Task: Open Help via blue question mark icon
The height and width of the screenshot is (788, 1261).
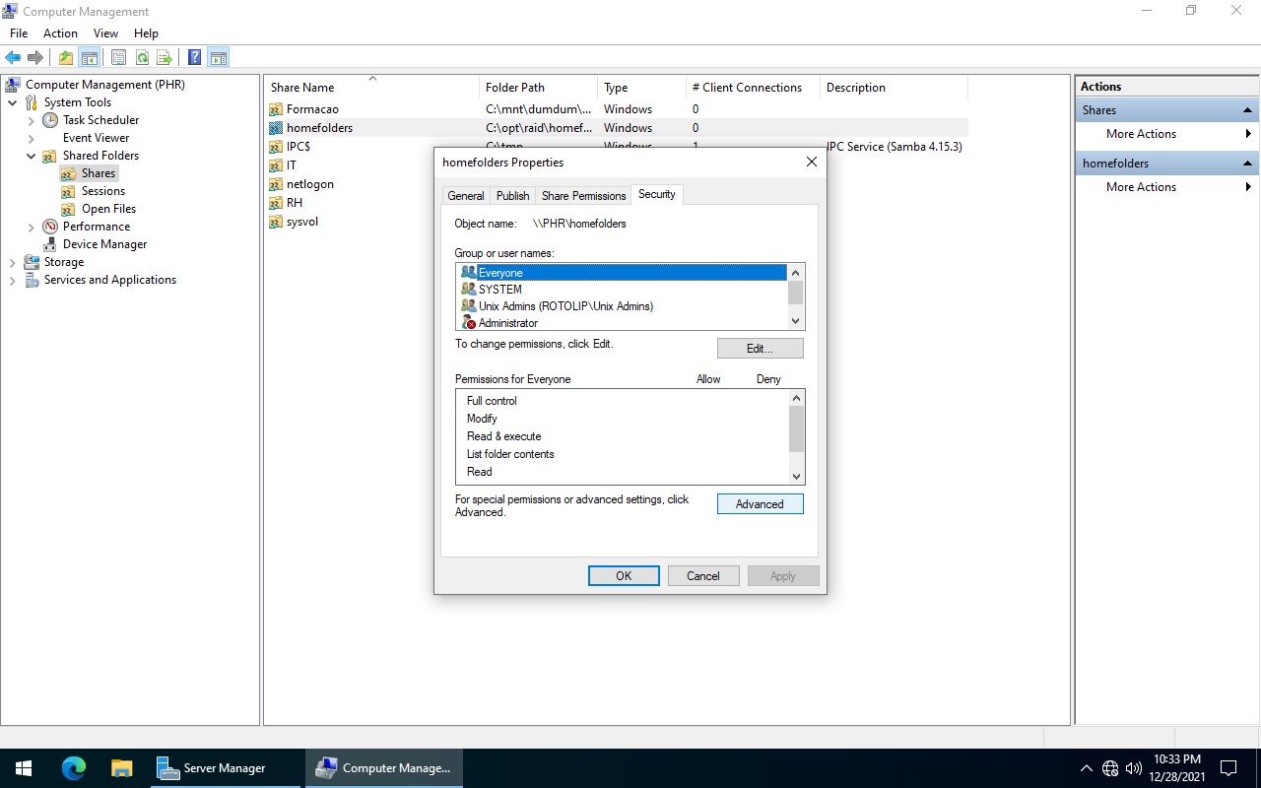Action: tap(195, 58)
